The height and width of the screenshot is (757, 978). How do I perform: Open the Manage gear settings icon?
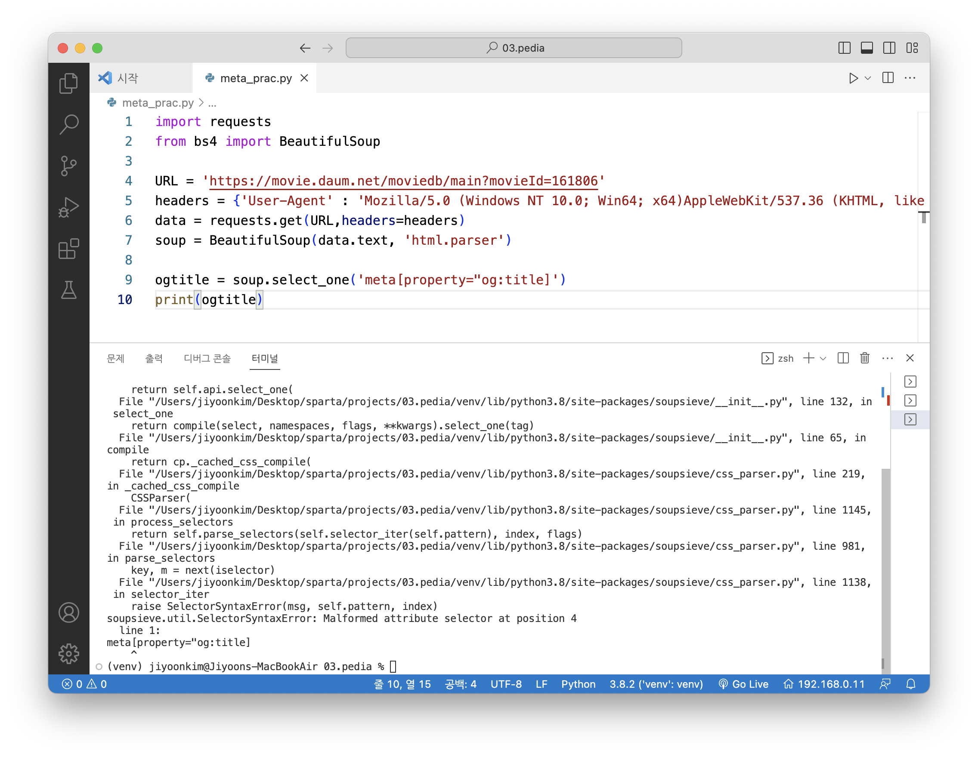(68, 654)
